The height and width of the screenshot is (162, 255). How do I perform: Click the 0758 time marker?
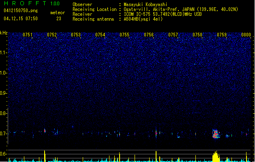(x=197, y=35)
